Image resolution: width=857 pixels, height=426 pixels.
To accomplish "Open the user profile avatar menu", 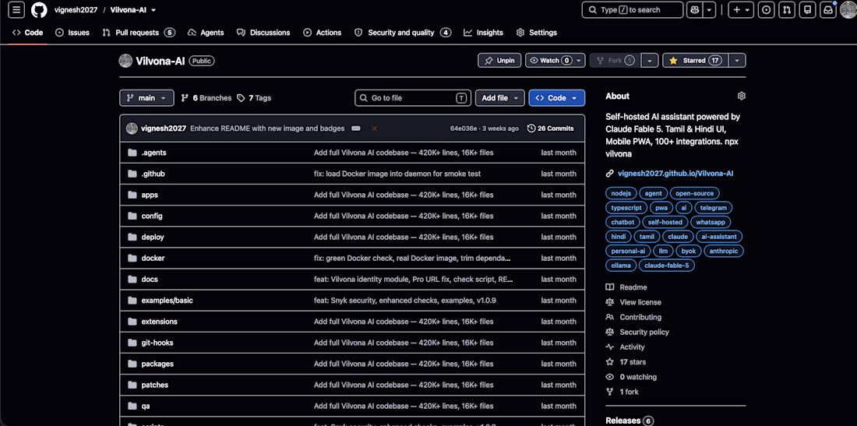I will 848,10.
